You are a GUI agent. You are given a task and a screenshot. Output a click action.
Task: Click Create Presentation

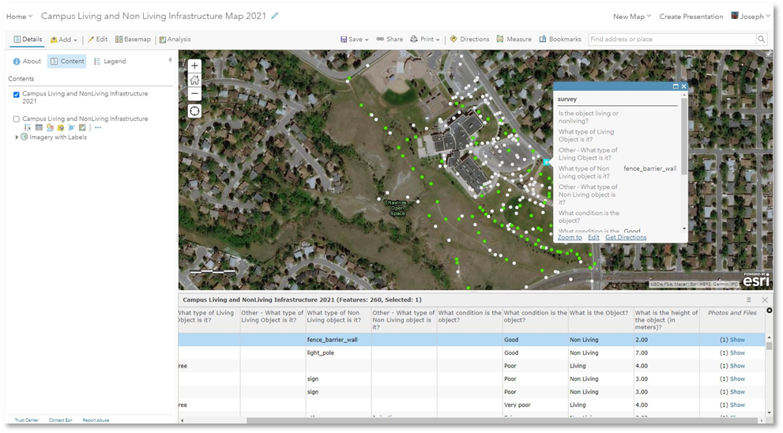[691, 17]
